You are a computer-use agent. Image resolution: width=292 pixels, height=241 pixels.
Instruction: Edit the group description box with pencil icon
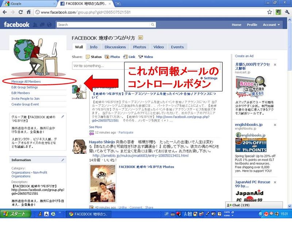pos(62,116)
